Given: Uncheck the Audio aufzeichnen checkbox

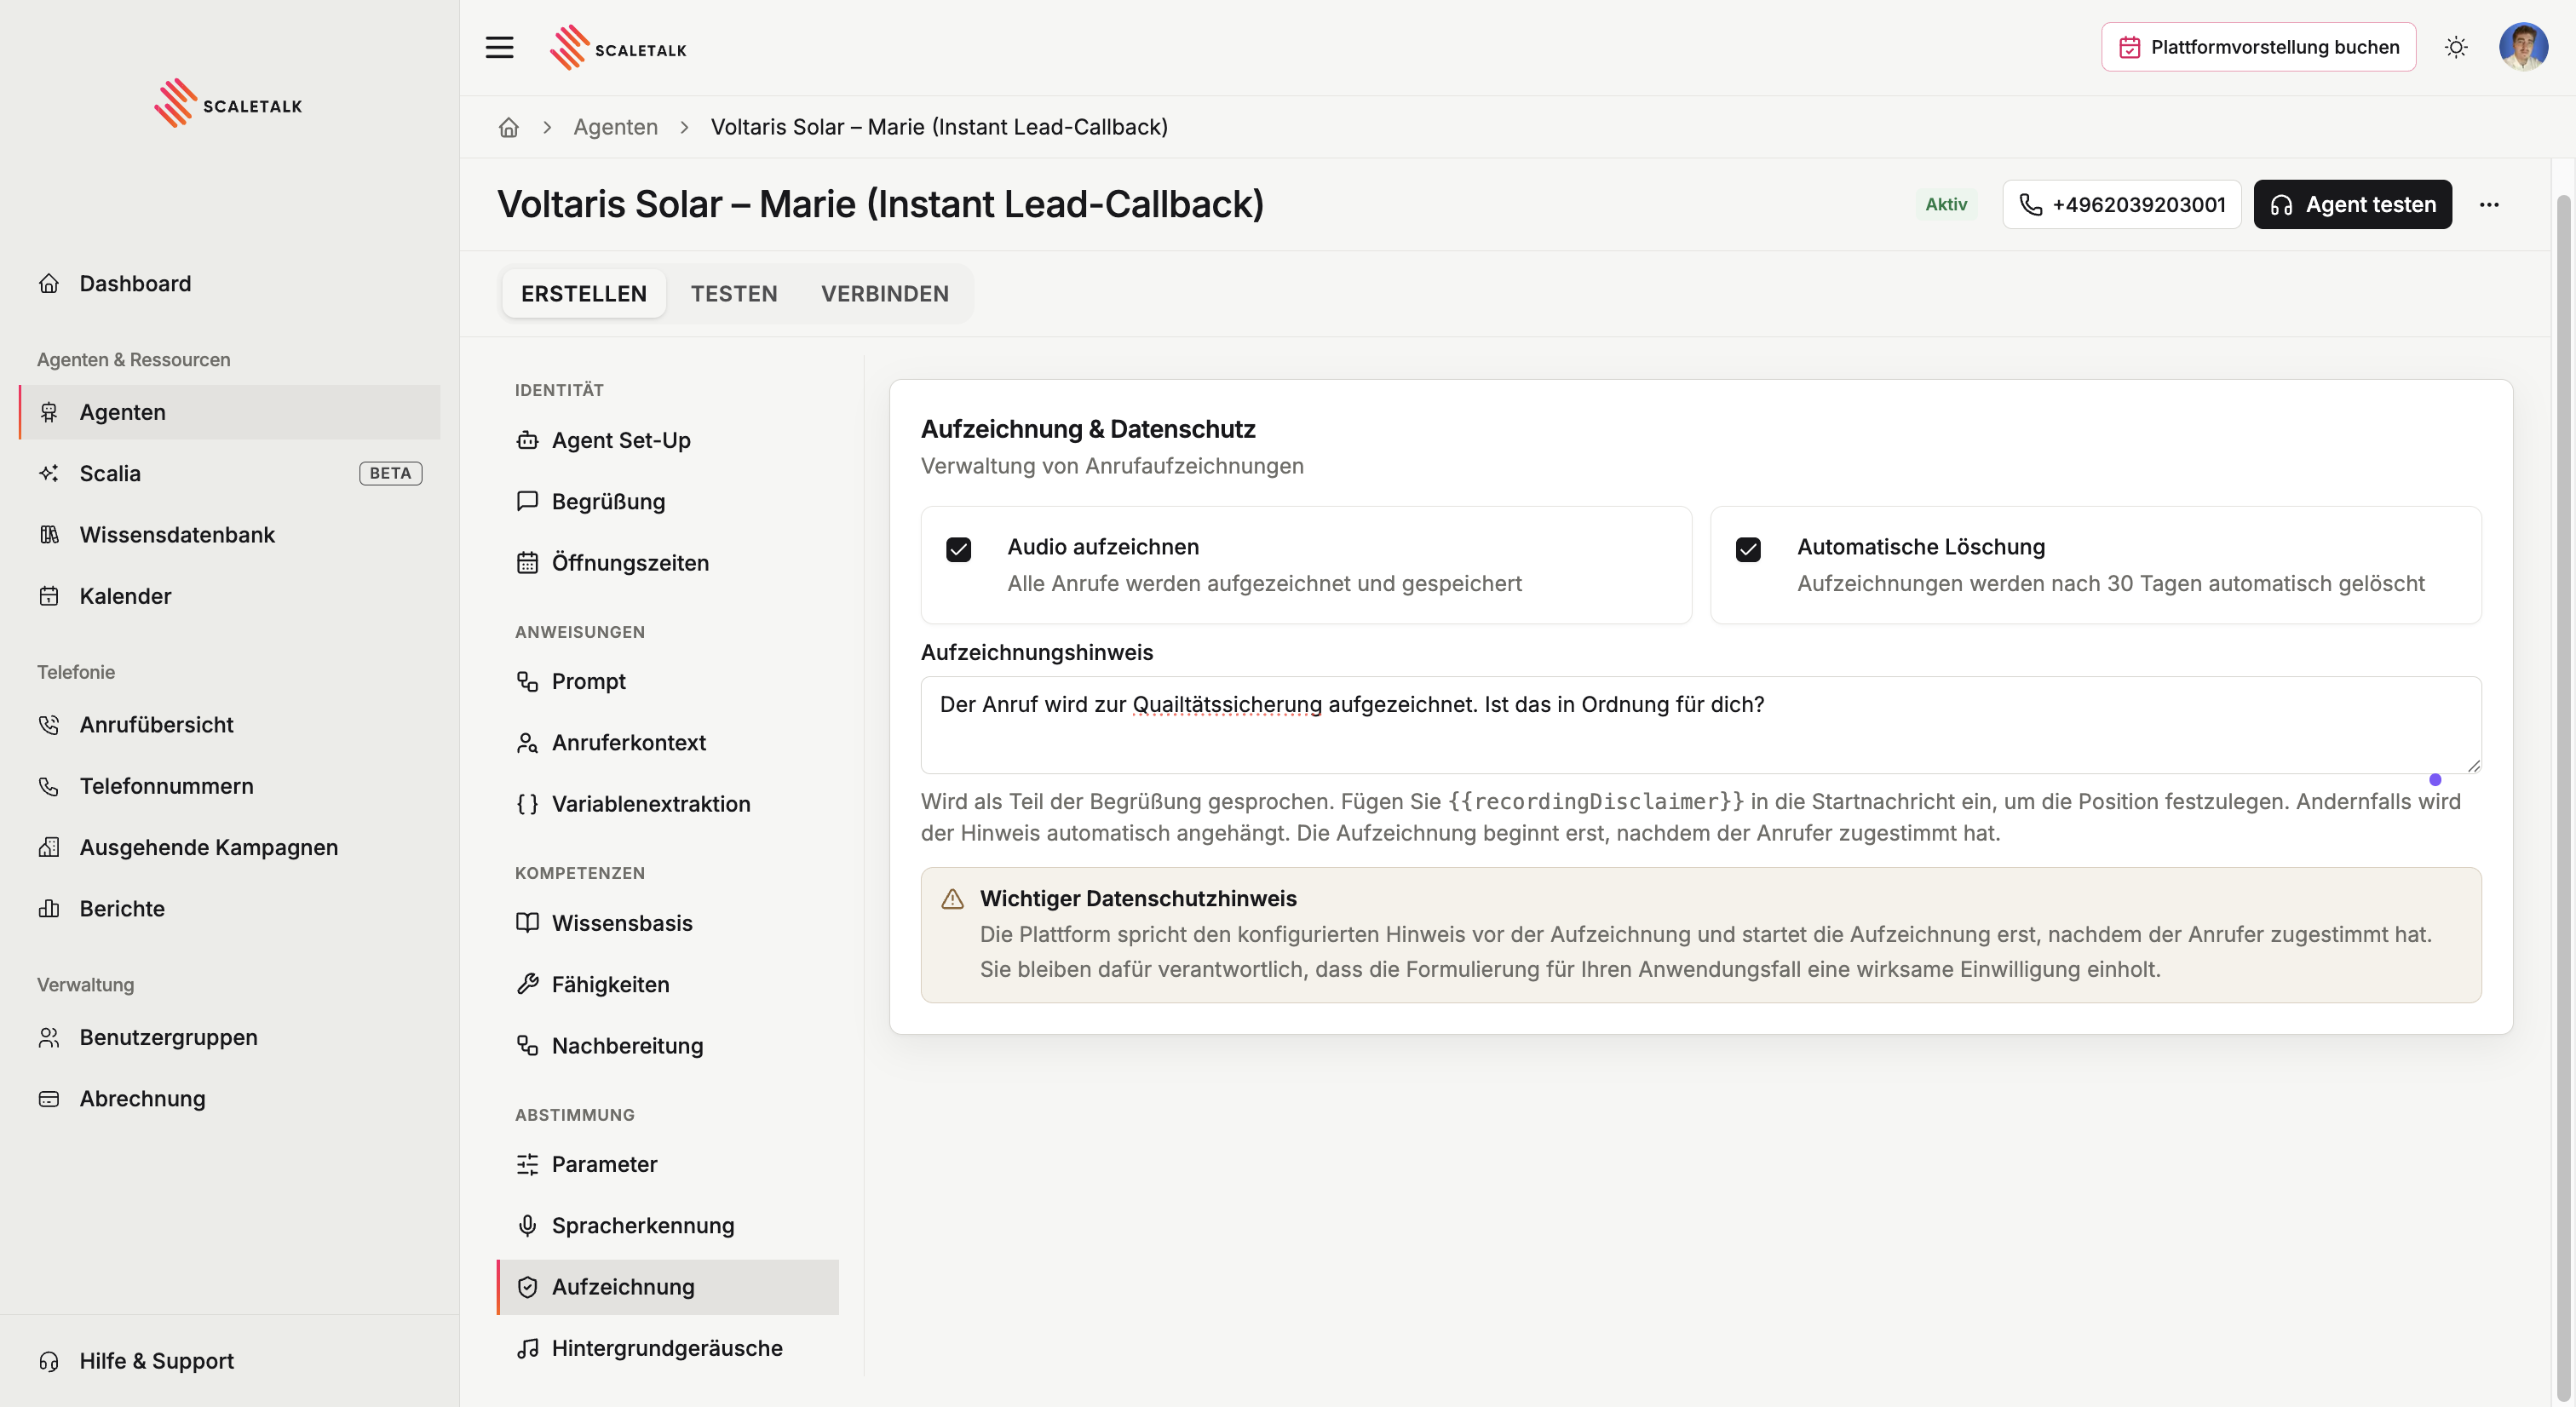Looking at the screenshot, I should pyautogui.click(x=958, y=550).
